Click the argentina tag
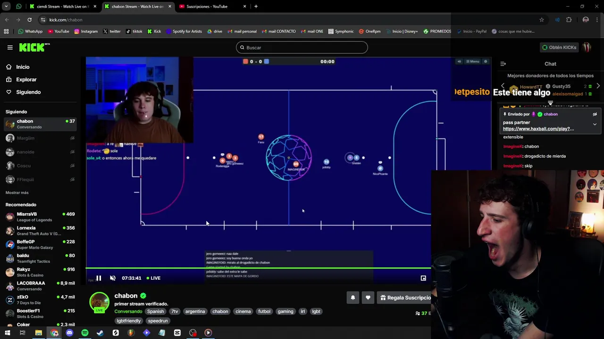This screenshot has height=339, width=604. (195, 311)
